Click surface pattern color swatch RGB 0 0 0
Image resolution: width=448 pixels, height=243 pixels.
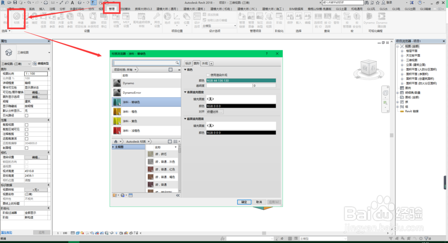click(x=241, y=106)
